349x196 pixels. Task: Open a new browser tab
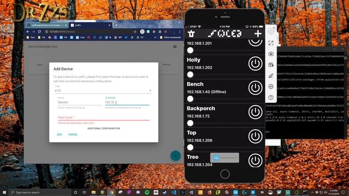pyautogui.click(x=116, y=26)
